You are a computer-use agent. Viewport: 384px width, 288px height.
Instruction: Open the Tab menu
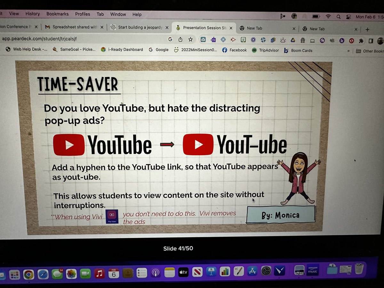point(100,14)
